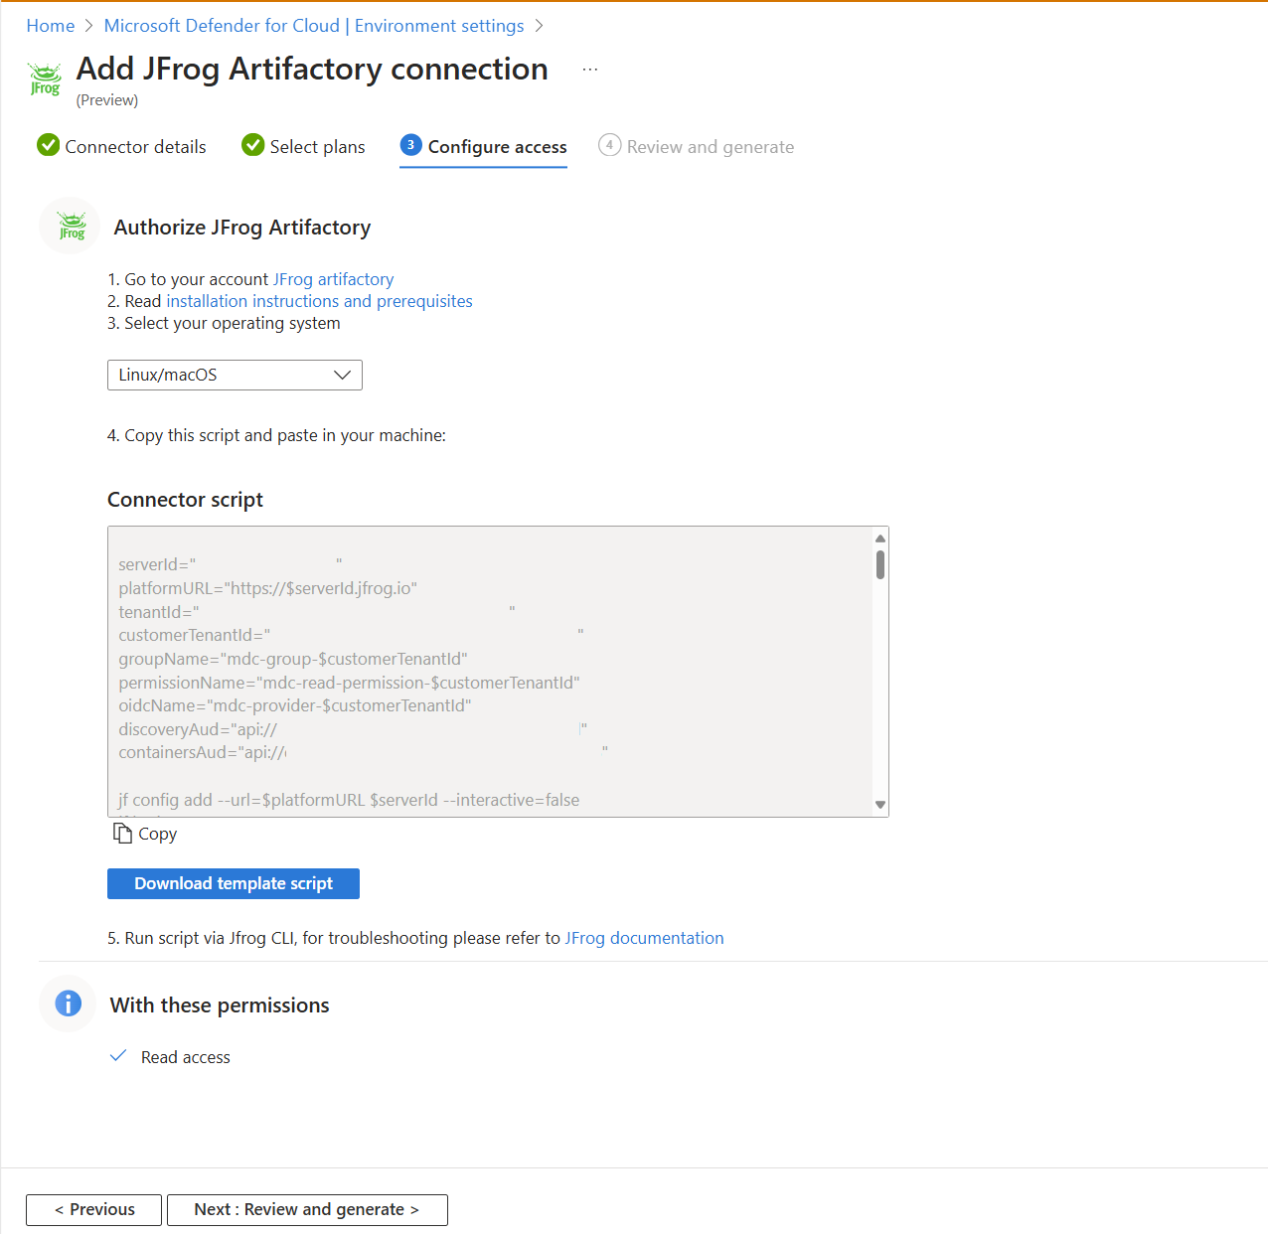Open installation instructions and prerequisites link
This screenshot has width=1268, height=1234.
tap(319, 301)
